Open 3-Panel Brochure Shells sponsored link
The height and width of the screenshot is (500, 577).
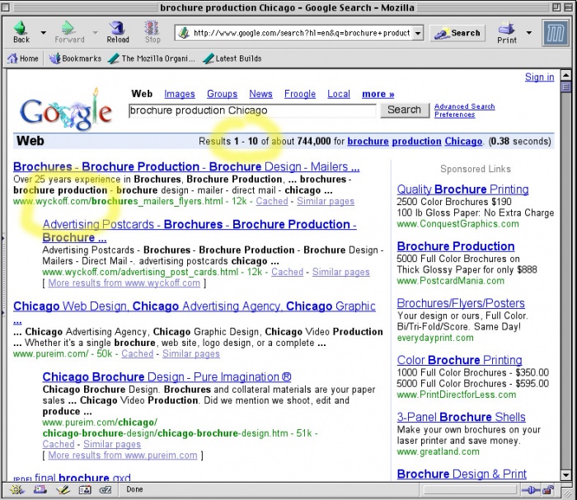click(461, 417)
